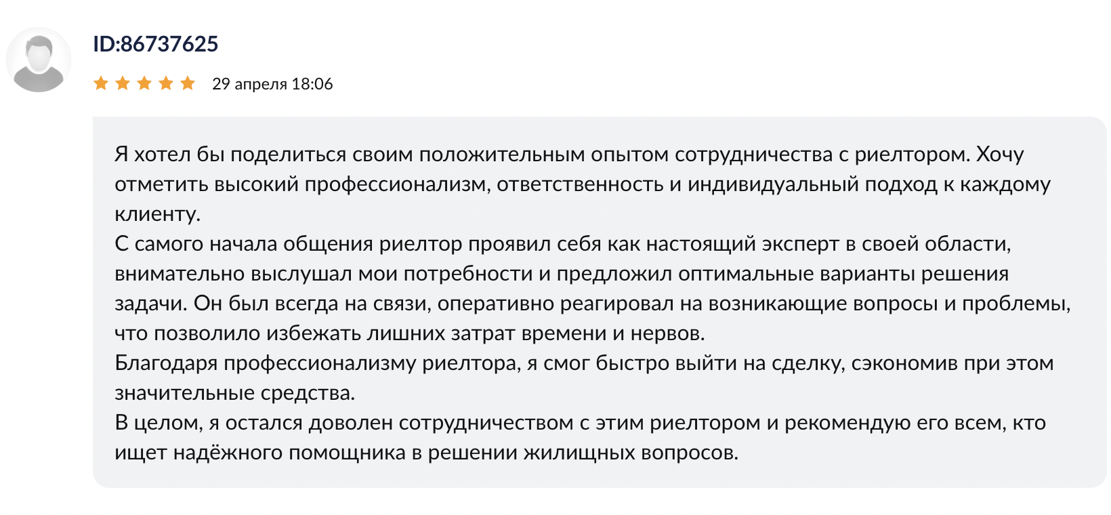
Task: Select the first rating star
Action: tap(101, 83)
